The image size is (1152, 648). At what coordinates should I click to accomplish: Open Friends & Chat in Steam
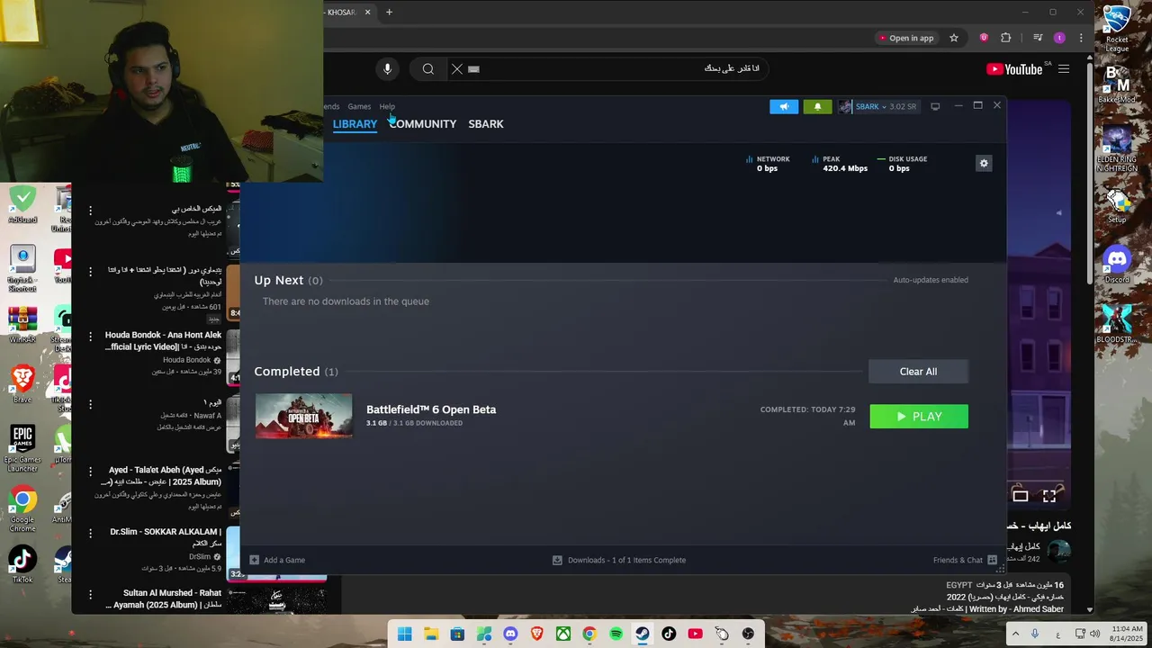click(x=965, y=560)
